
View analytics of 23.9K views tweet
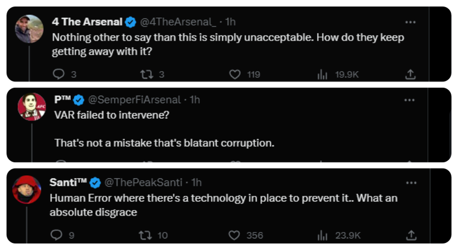[x=323, y=235]
